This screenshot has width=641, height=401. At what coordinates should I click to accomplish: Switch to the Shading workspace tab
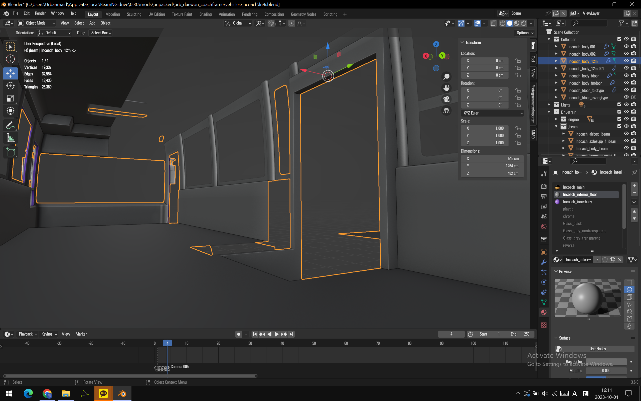[205, 14]
